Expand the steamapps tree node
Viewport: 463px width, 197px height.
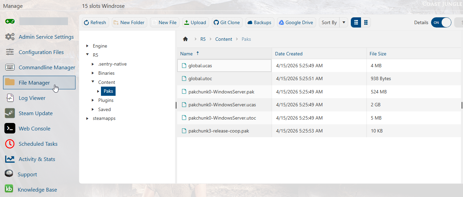pos(87,119)
